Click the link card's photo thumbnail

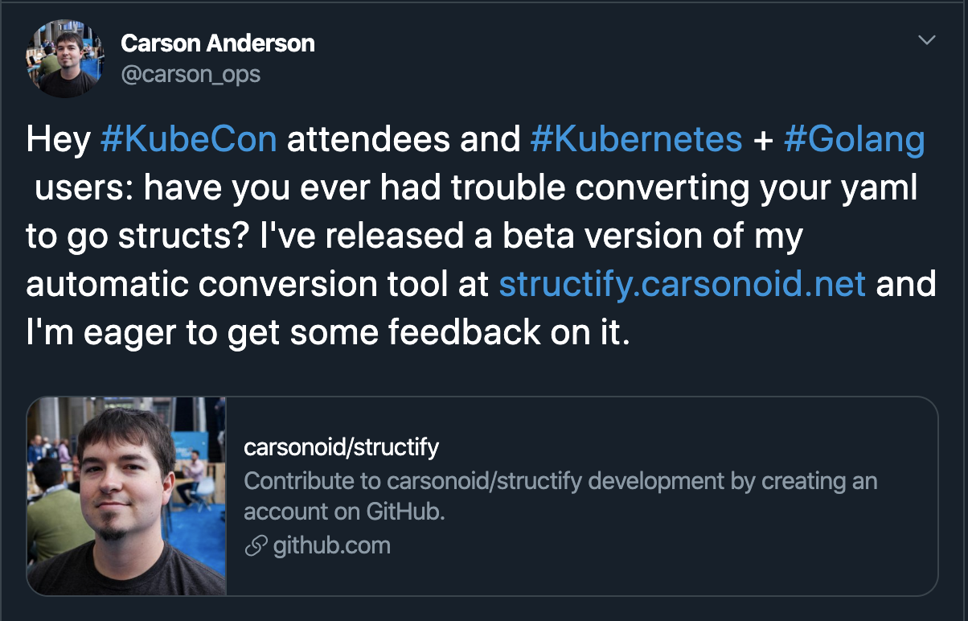[x=127, y=496]
